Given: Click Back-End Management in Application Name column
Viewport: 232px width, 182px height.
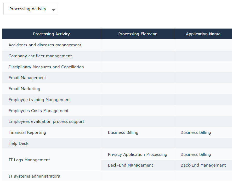Looking at the screenshot, I should 203,165.
